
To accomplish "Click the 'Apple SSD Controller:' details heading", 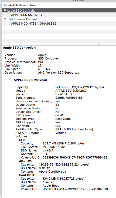I will (19, 48).
